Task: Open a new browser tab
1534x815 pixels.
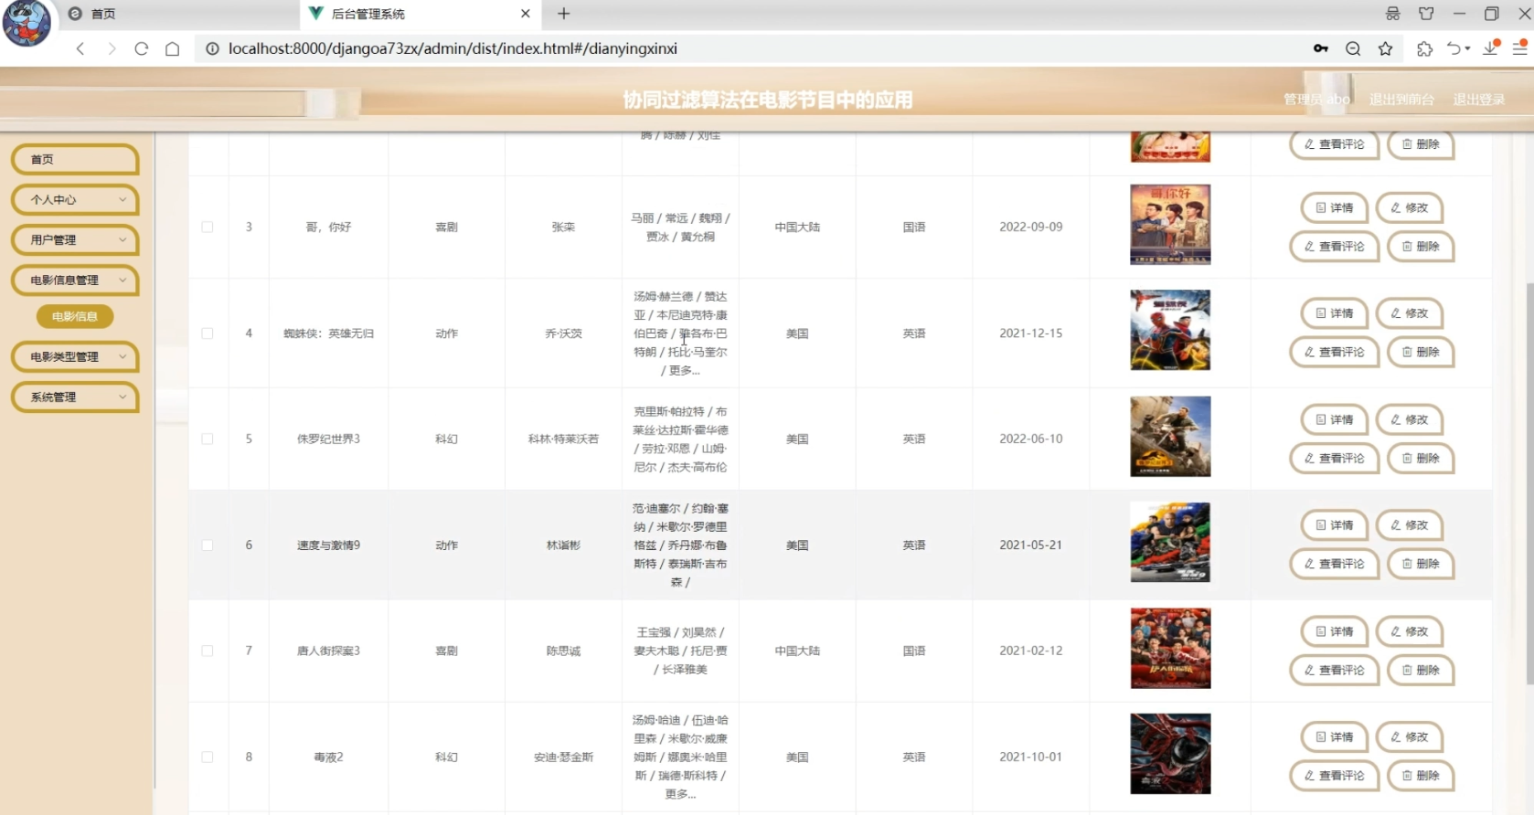Action: (564, 14)
